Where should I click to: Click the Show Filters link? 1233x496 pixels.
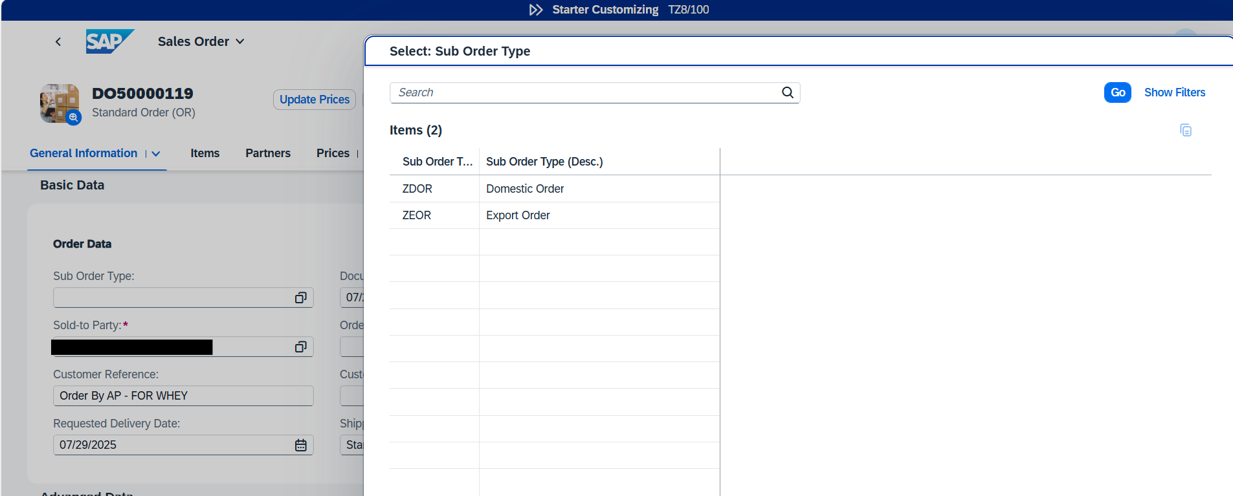pyautogui.click(x=1175, y=92)
